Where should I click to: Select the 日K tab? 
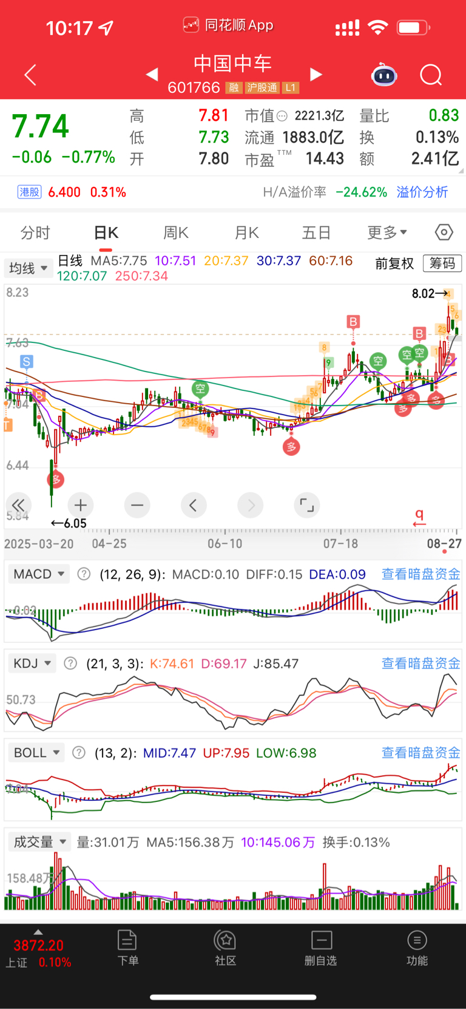click(106, 233)
